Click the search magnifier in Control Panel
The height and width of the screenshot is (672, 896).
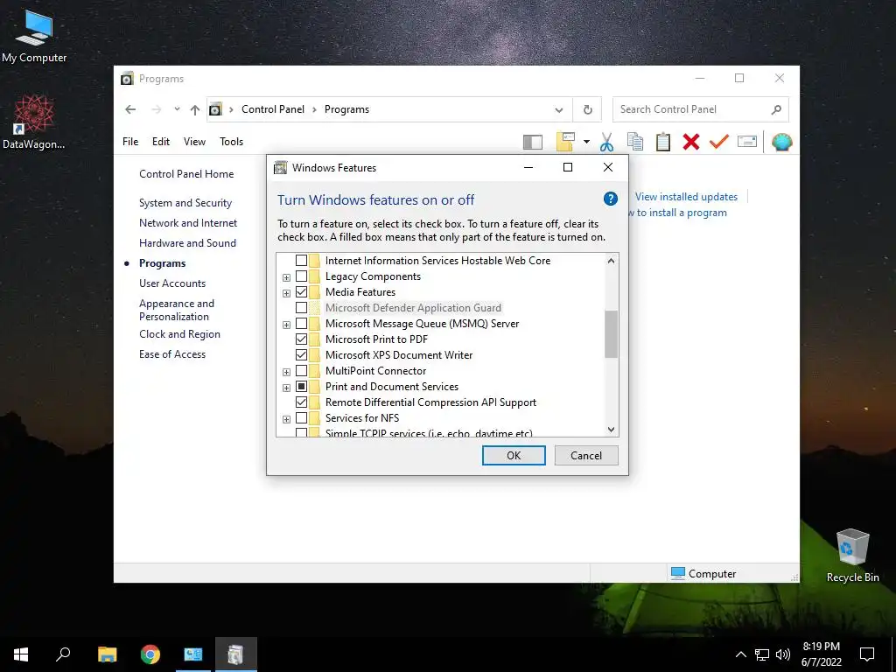[x=776, y=109]
